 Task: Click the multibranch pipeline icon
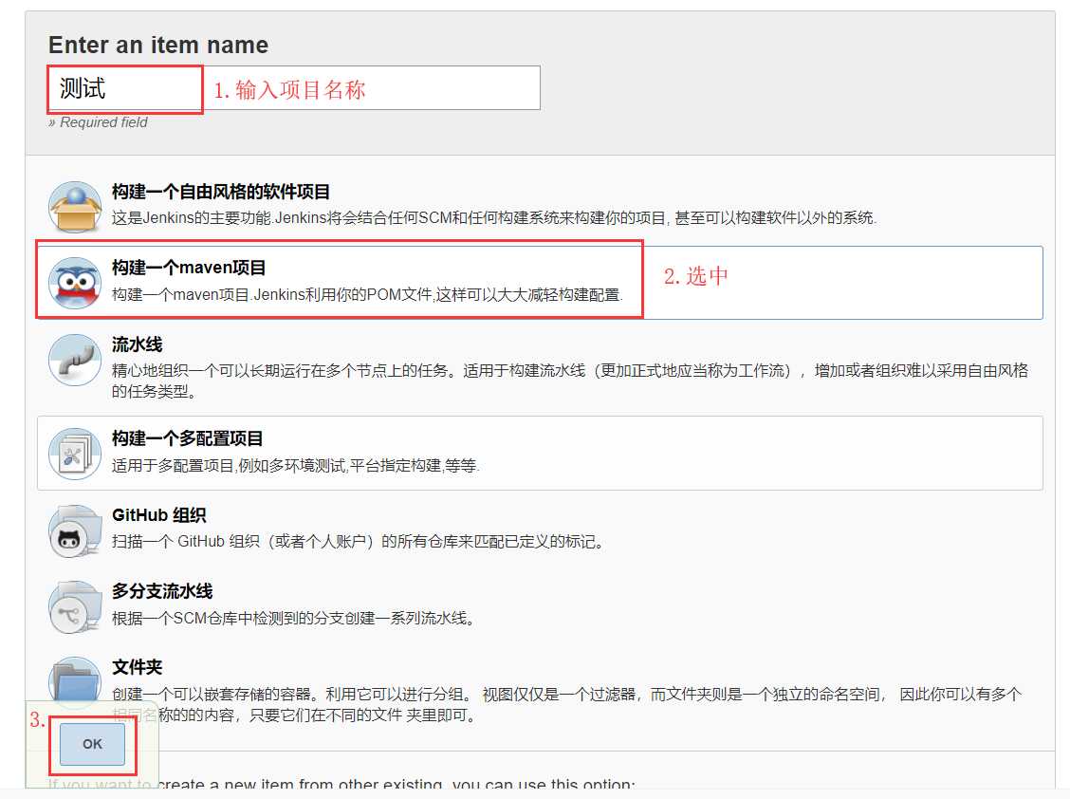(x=75, y=606)
